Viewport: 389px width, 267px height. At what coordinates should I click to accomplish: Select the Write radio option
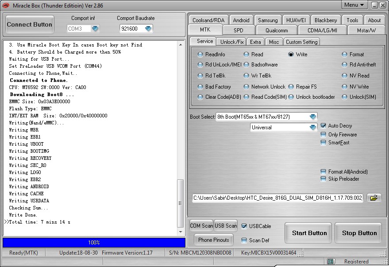[291, 54]
